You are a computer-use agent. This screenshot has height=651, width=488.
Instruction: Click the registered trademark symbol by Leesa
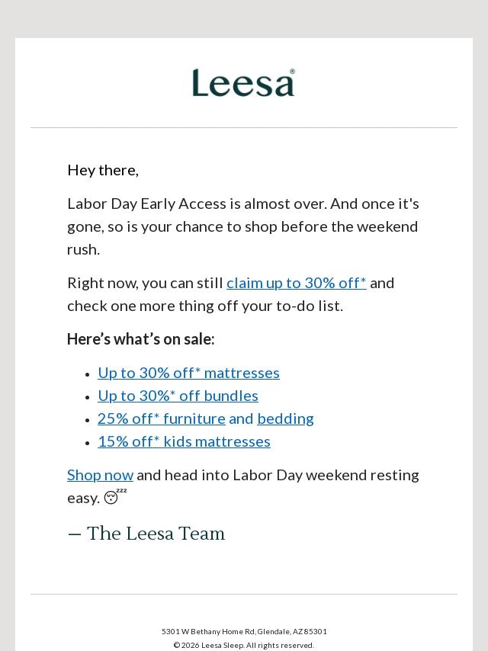pos(292,72)
